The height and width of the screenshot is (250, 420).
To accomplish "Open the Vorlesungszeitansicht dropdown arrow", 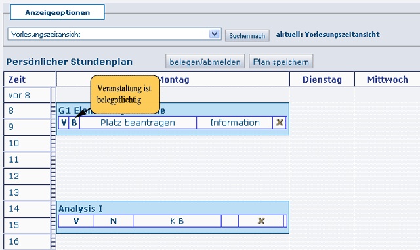I will [x=214, y=34].
